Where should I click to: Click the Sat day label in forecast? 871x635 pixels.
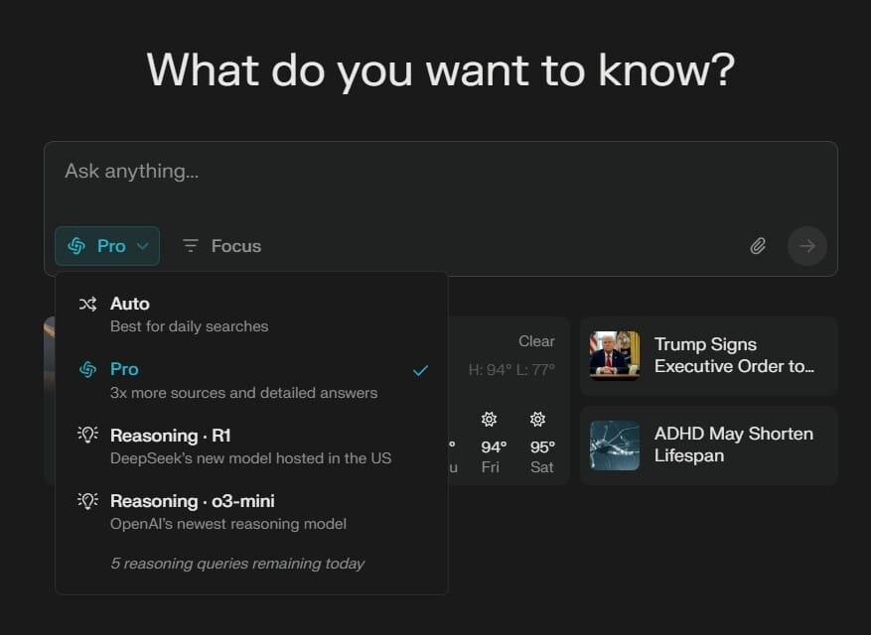pos(541,467)
